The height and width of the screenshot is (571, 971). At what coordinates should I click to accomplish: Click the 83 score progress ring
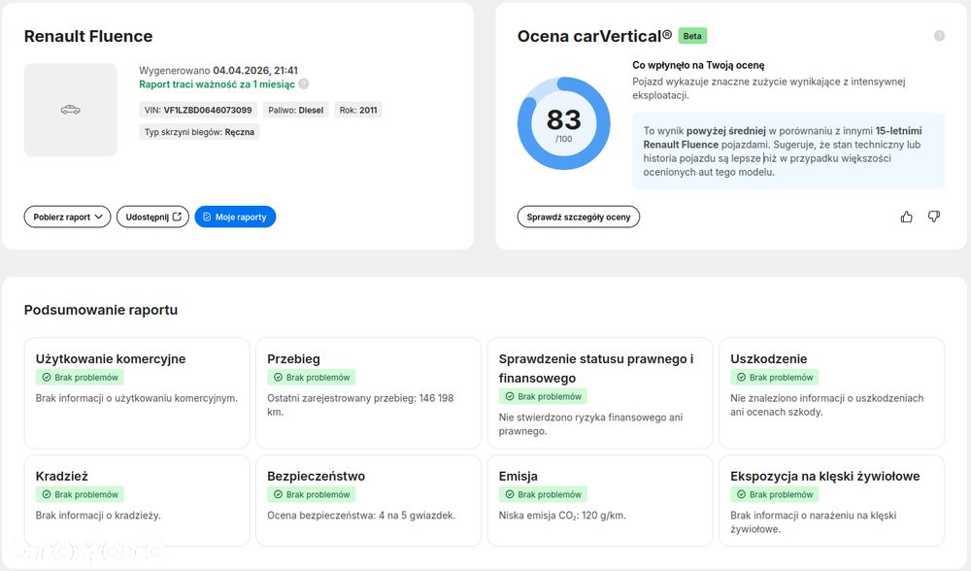[x=563, y=123]
